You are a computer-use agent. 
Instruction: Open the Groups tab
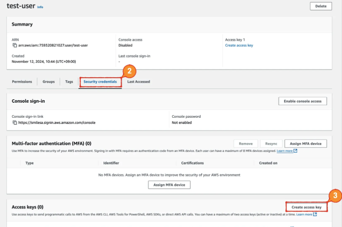point(48,82)
